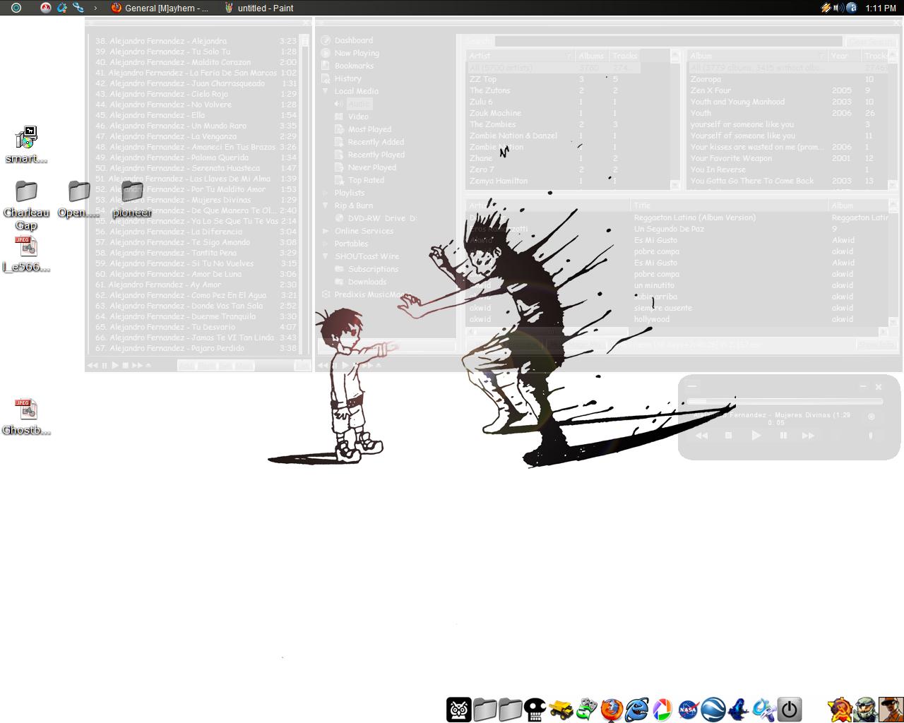Screen dimensions: 904x723
Task: Stop playback in the mini player
Action: 728,436
